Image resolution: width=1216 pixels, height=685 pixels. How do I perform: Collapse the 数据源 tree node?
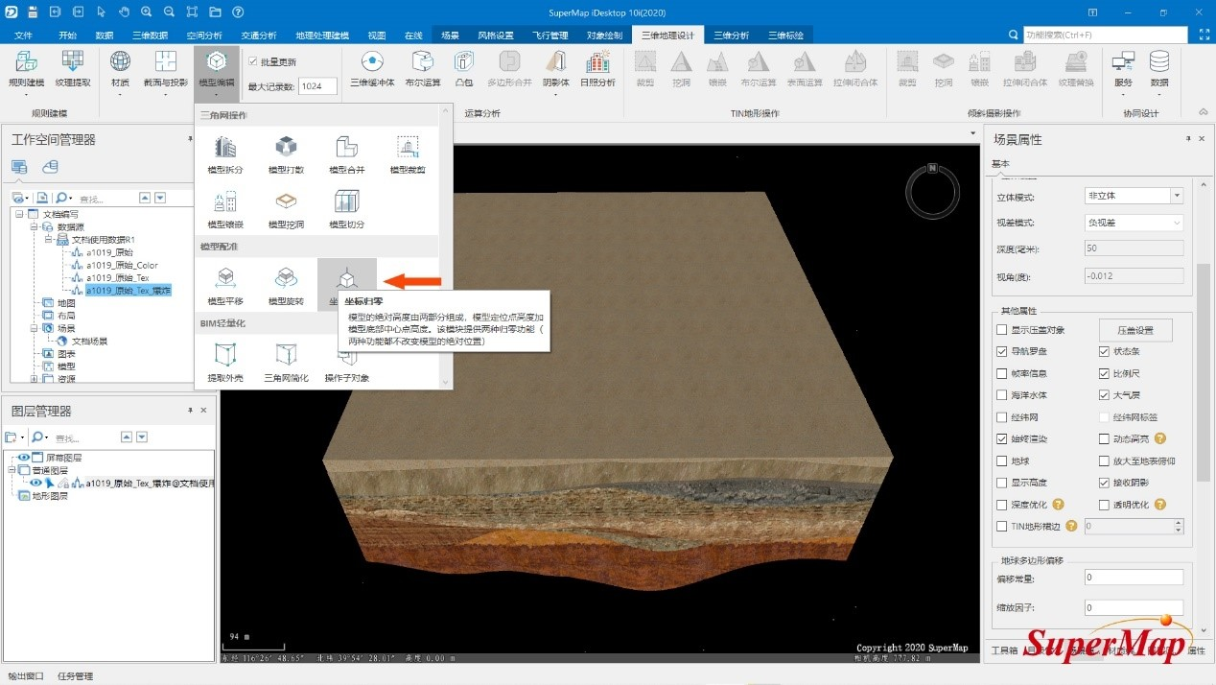point(34,227)
